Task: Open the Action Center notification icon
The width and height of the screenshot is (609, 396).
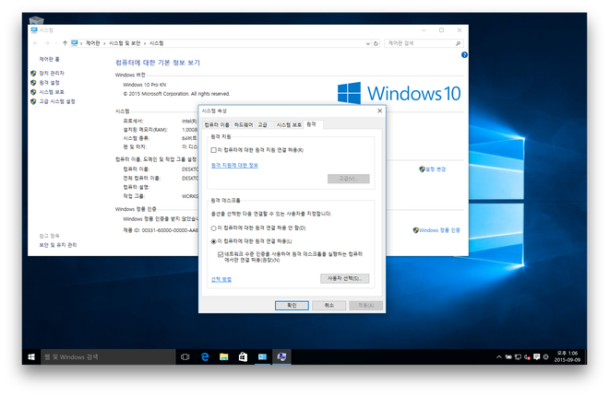Action: pyautogui.click(x=536, y=357)
